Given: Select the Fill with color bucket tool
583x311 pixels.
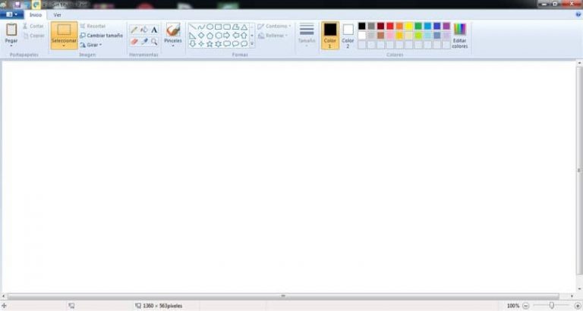Looking at the screenshot, I should click(x=144, y=30).
